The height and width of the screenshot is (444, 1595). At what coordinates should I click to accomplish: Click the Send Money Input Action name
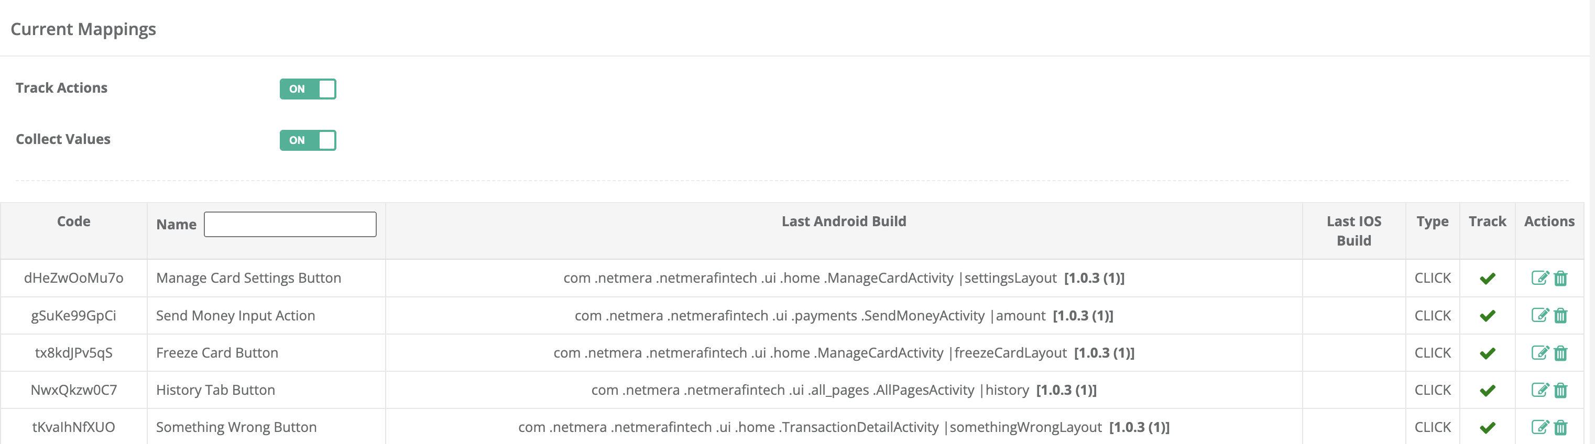click(235, 316)
